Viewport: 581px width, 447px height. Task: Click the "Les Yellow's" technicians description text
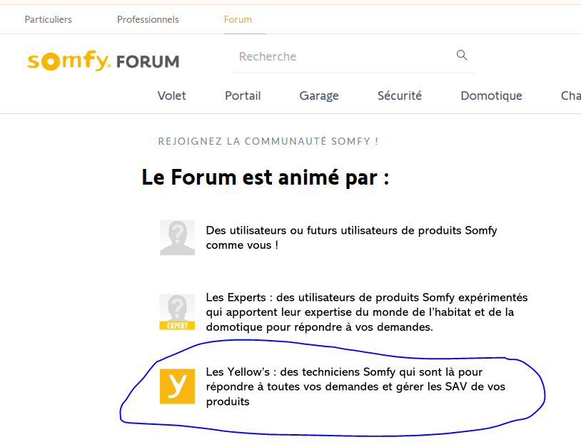(x=355, y=386)
